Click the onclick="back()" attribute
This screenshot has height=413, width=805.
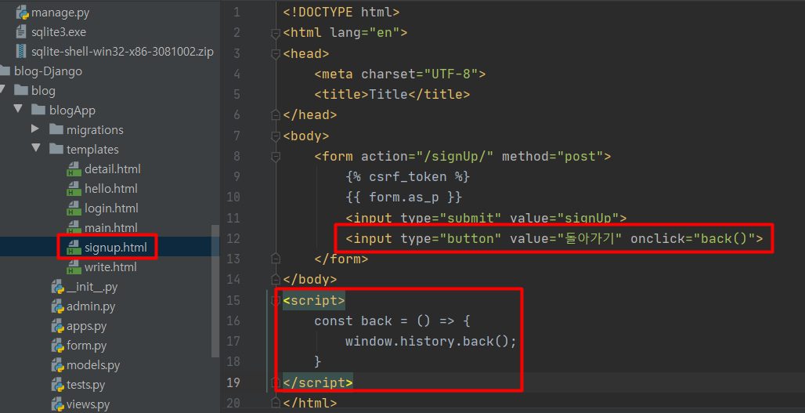(x=692, y=238)
